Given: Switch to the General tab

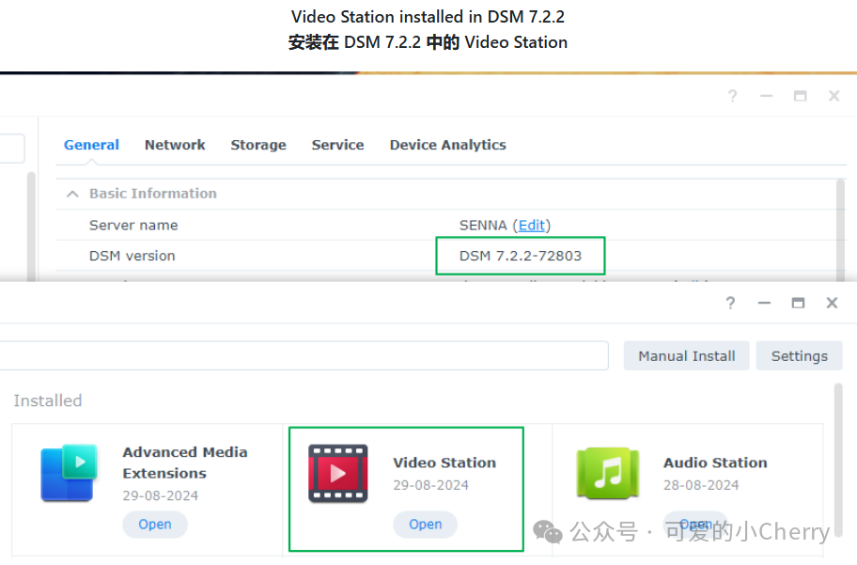Looking at the screenshot, I should (x=91, y=145).
